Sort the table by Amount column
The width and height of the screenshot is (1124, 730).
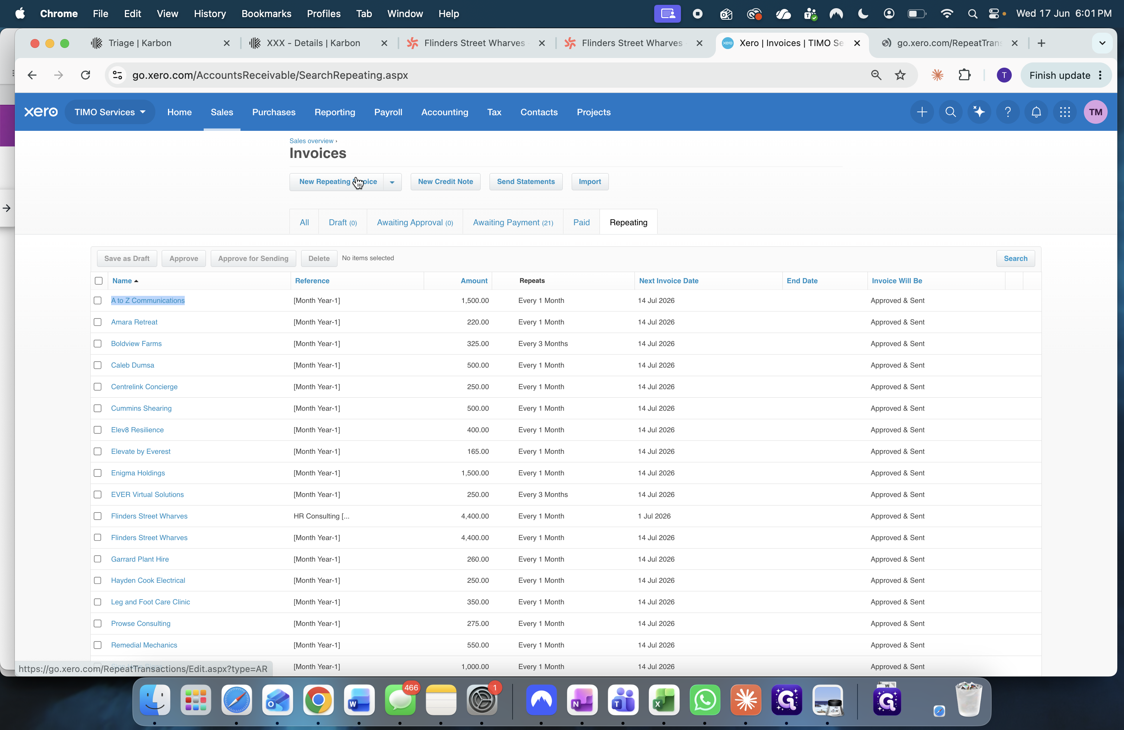(x=474, y=281)
